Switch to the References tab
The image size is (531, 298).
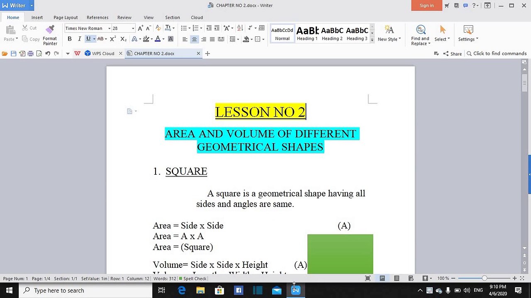97,17
